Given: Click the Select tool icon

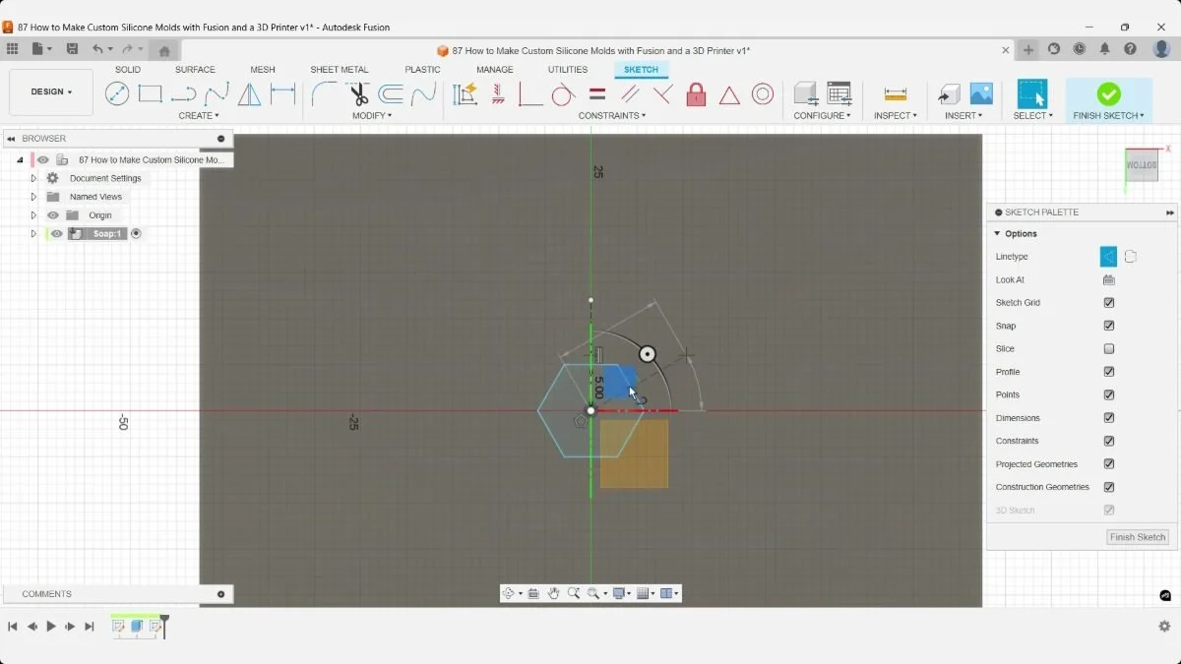Looking at the screenshot, I should tap(1032, 94).
